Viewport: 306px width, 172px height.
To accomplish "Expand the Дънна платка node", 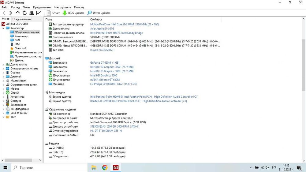I will (3, 65).
